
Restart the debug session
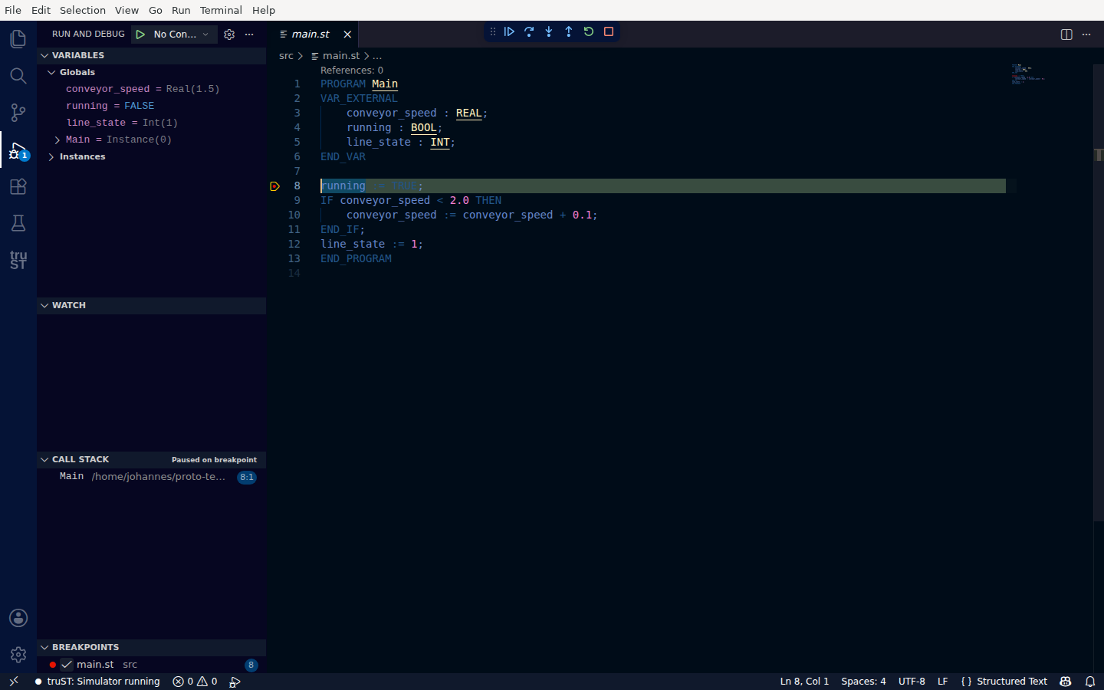coord(589,31)
